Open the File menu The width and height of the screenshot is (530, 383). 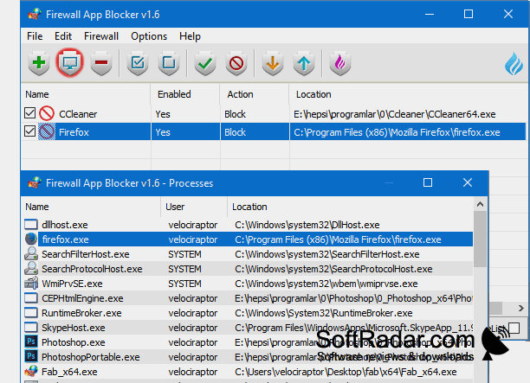35,36
